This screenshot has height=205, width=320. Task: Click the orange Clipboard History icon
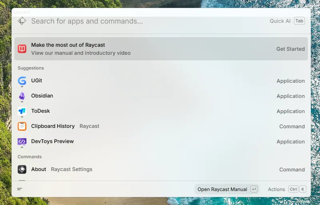click(22, 126)
